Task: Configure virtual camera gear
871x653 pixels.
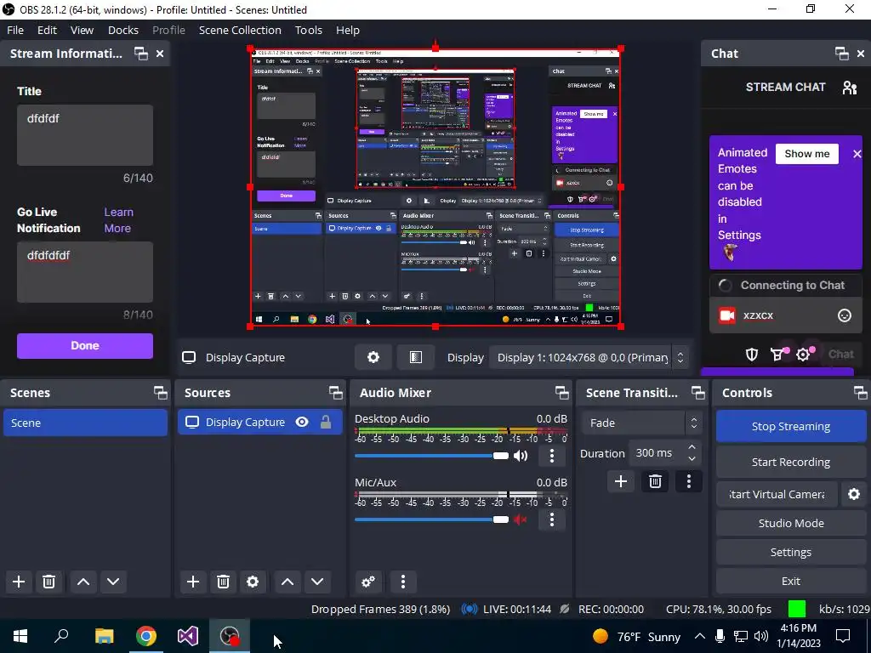Action: pyautogui.click(x=854, y=494)
